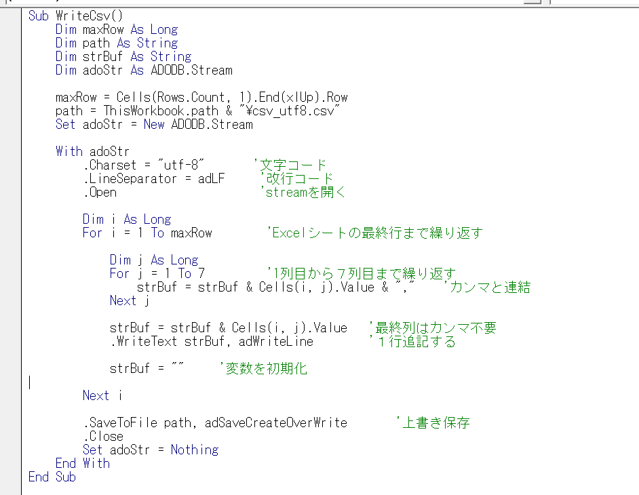Click the 'End Sub' line
The image size is (639, 495).
(x=52, y=477)
